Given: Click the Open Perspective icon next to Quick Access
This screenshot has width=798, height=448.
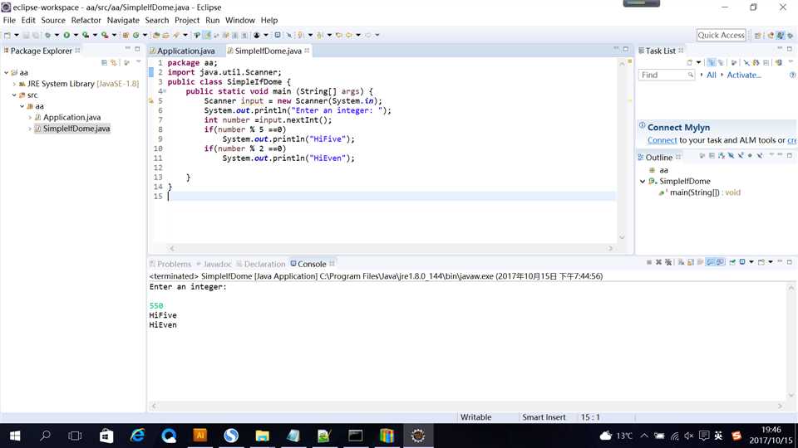Looking at the screenshot, I should pyautogui.click(x=757, y=36).
